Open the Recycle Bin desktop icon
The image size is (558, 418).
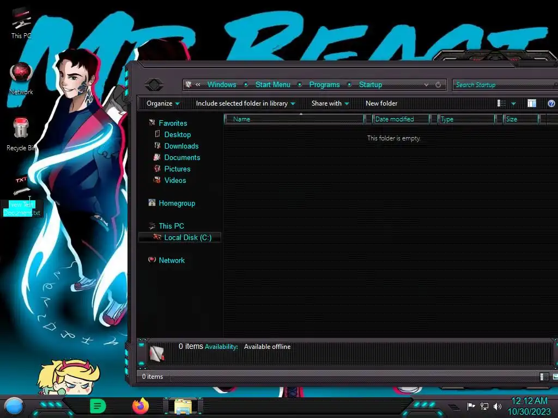click(x=21, y=134)
